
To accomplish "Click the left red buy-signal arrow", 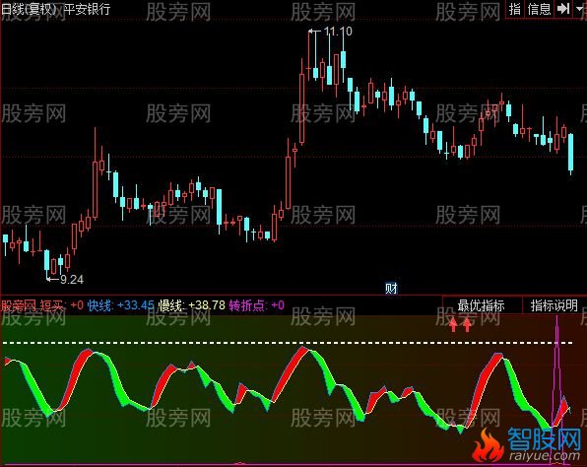I will (x=453, y=325).
